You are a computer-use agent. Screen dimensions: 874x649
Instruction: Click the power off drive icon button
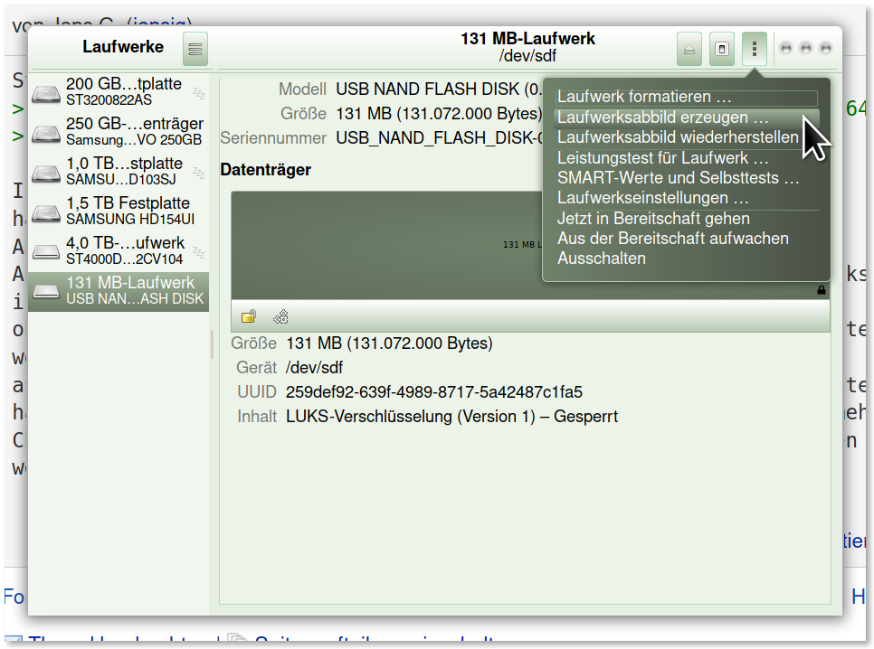coord(722,49)
